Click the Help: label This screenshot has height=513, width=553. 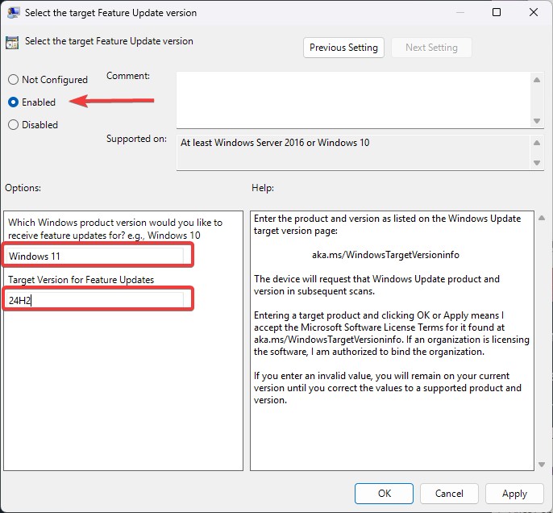[263, 188]
